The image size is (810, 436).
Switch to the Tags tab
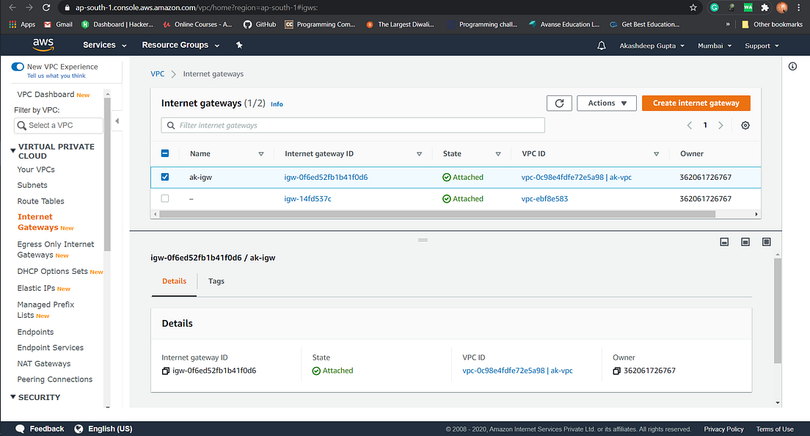(x=216, y=281)
